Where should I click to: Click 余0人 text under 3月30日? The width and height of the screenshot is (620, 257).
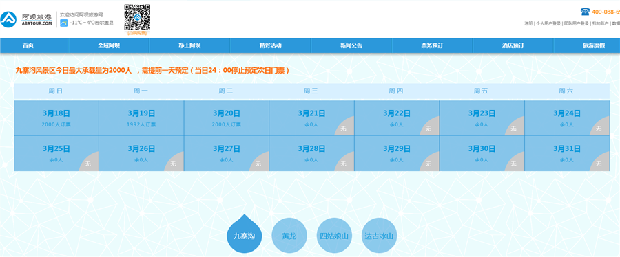[482, 160]
